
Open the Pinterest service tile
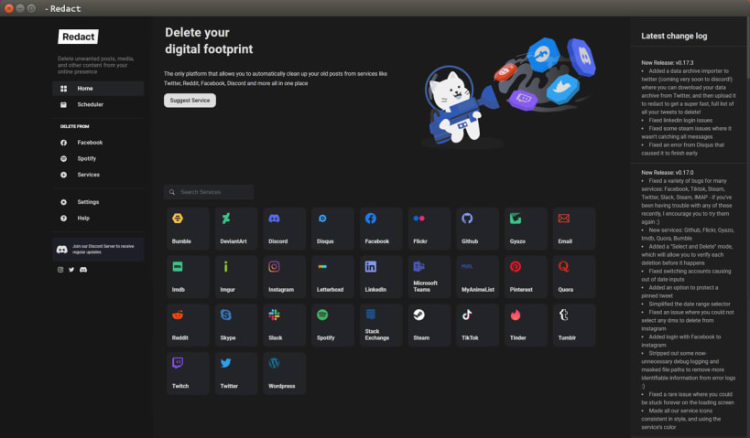(527, 277)
